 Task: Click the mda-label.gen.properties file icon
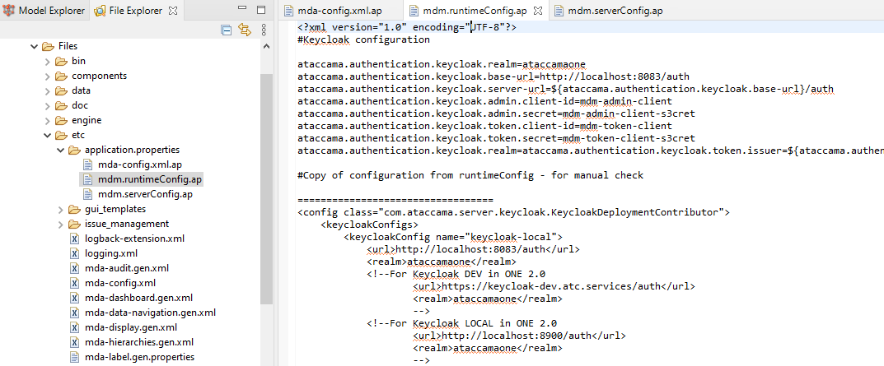tap(75, 357)
